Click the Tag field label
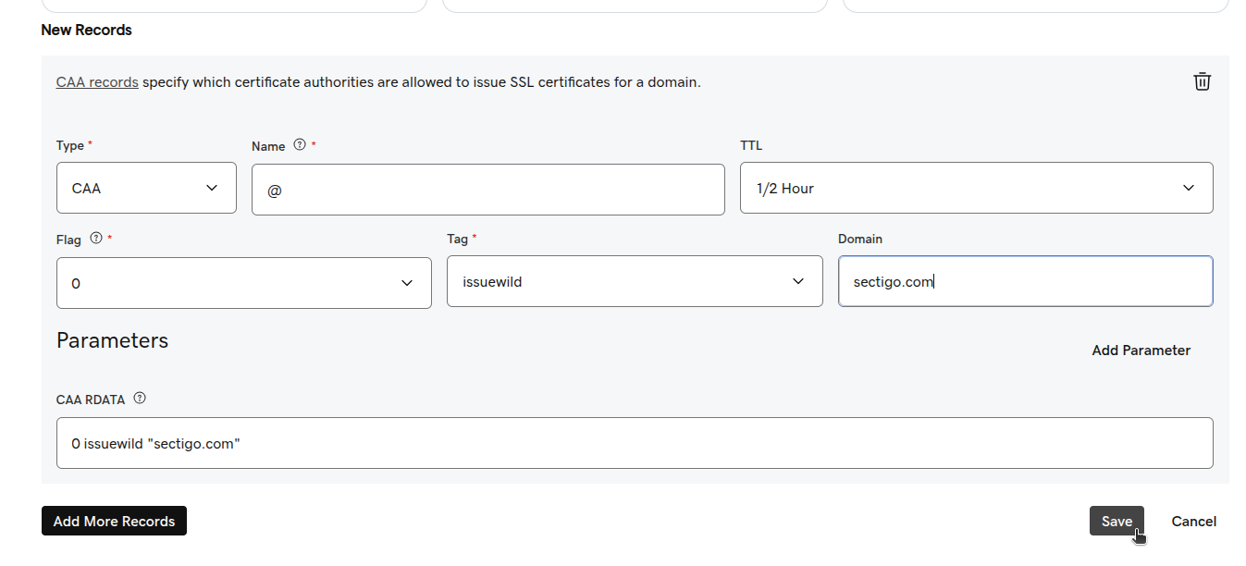This screenshot has height=566, width=1246. tap(458, 239)
